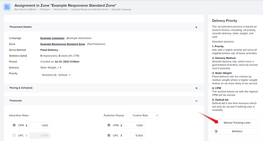Click the '3. Static Weight' heading
Viewport: 263px width, 141px height.
pos(222,73)
